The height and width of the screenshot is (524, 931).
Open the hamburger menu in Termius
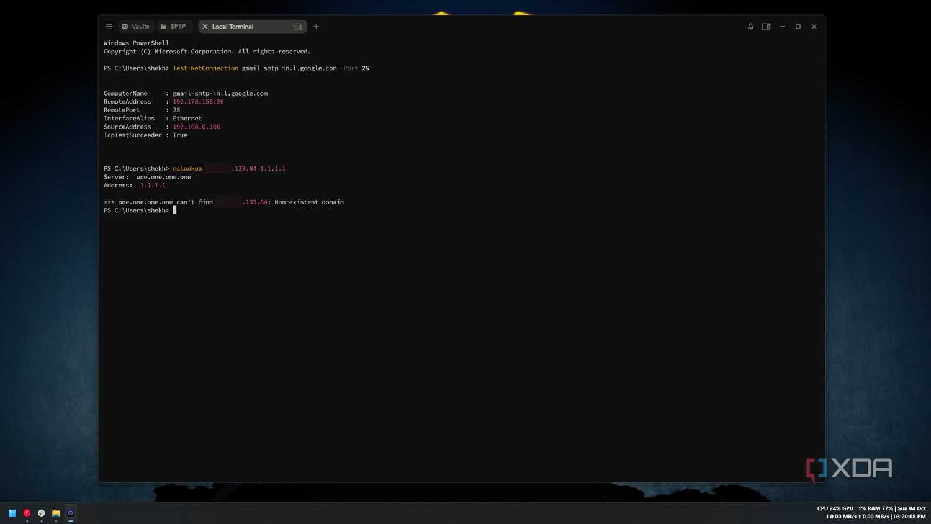[109, 27]
